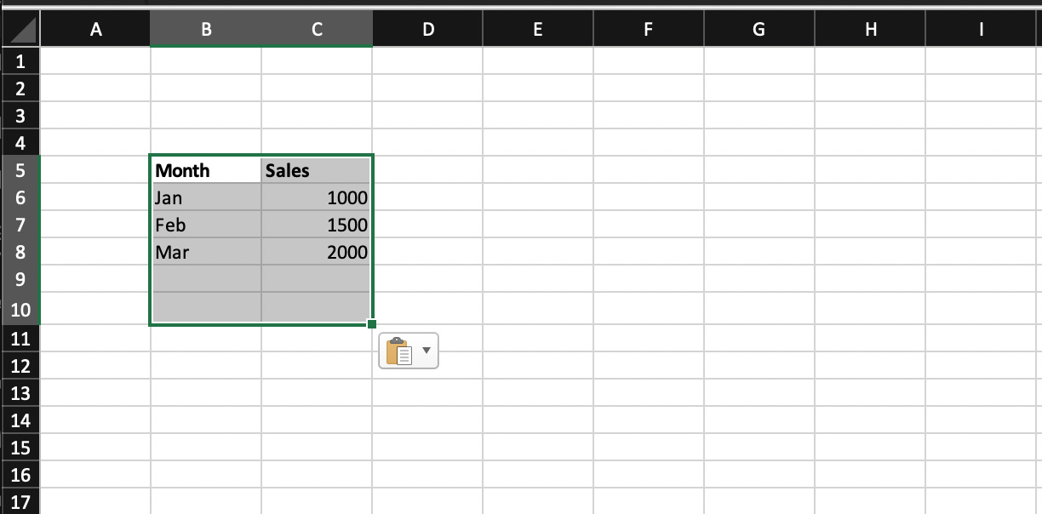Select the cell containing Feb

[x=205, y=225]
